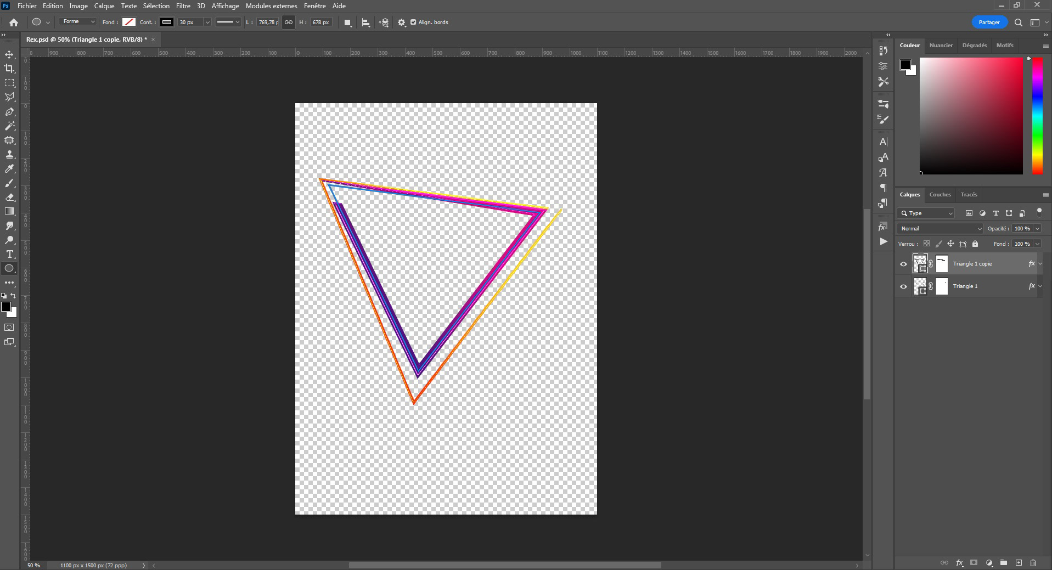This screenshot has height=570, width=1052.
Task: Select the Brush tool
Action: point(9,183)
